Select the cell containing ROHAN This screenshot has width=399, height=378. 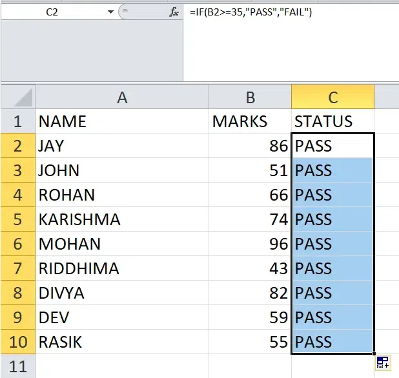click(x=122, y=195)
